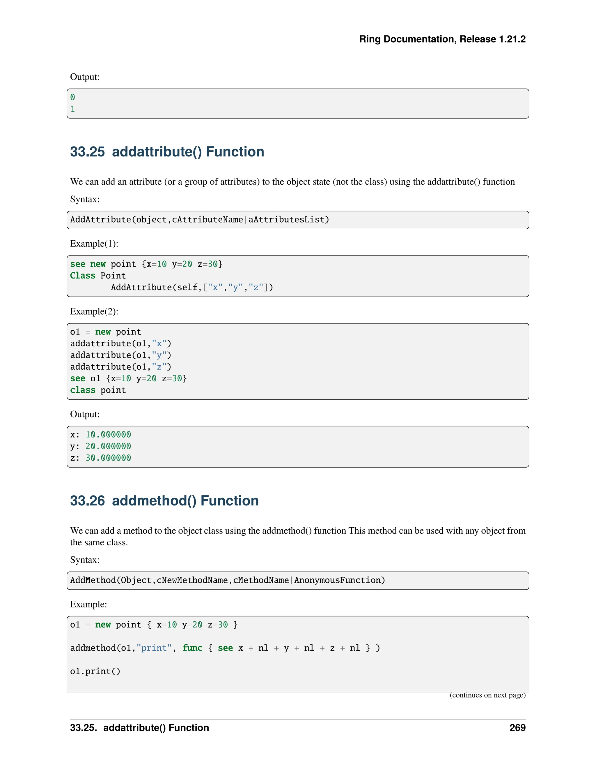Click the AddMethod syntax code line

coord(227,580)
